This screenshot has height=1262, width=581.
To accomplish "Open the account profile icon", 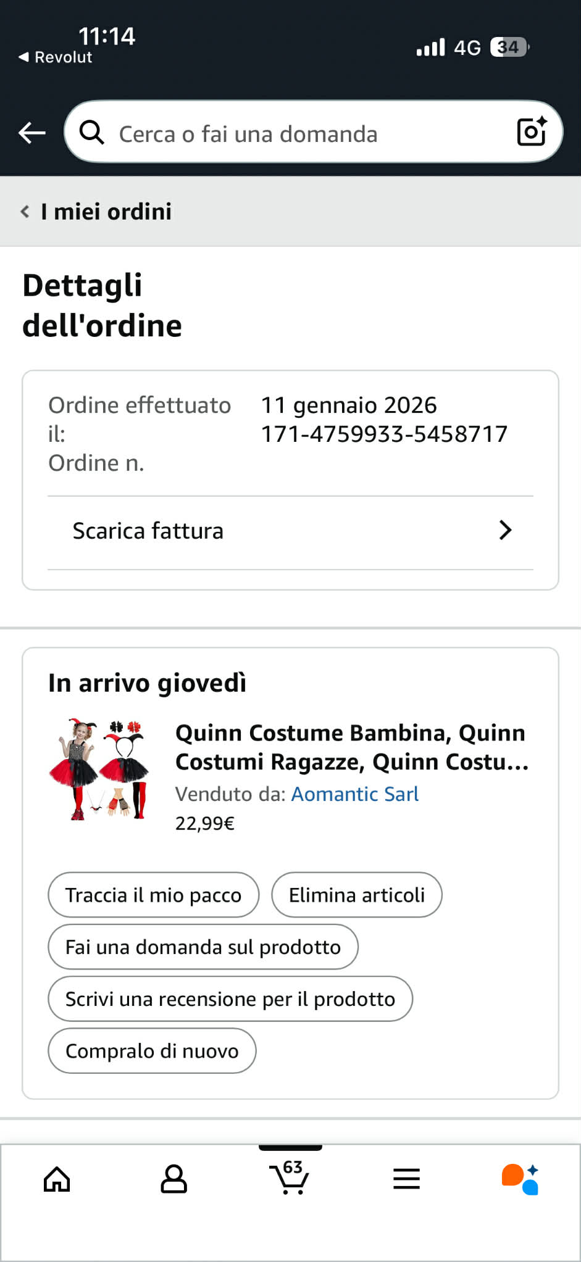I will [x=173, y=1179].
